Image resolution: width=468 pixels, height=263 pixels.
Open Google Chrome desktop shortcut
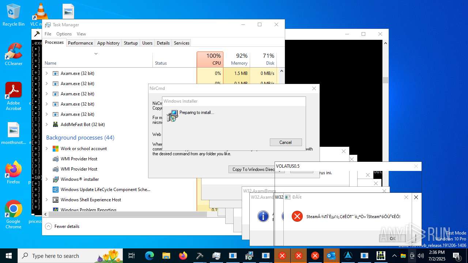[x=14, y=215]
